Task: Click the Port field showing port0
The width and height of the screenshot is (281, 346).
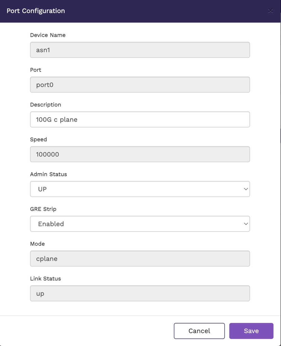Action: [140, 85]
